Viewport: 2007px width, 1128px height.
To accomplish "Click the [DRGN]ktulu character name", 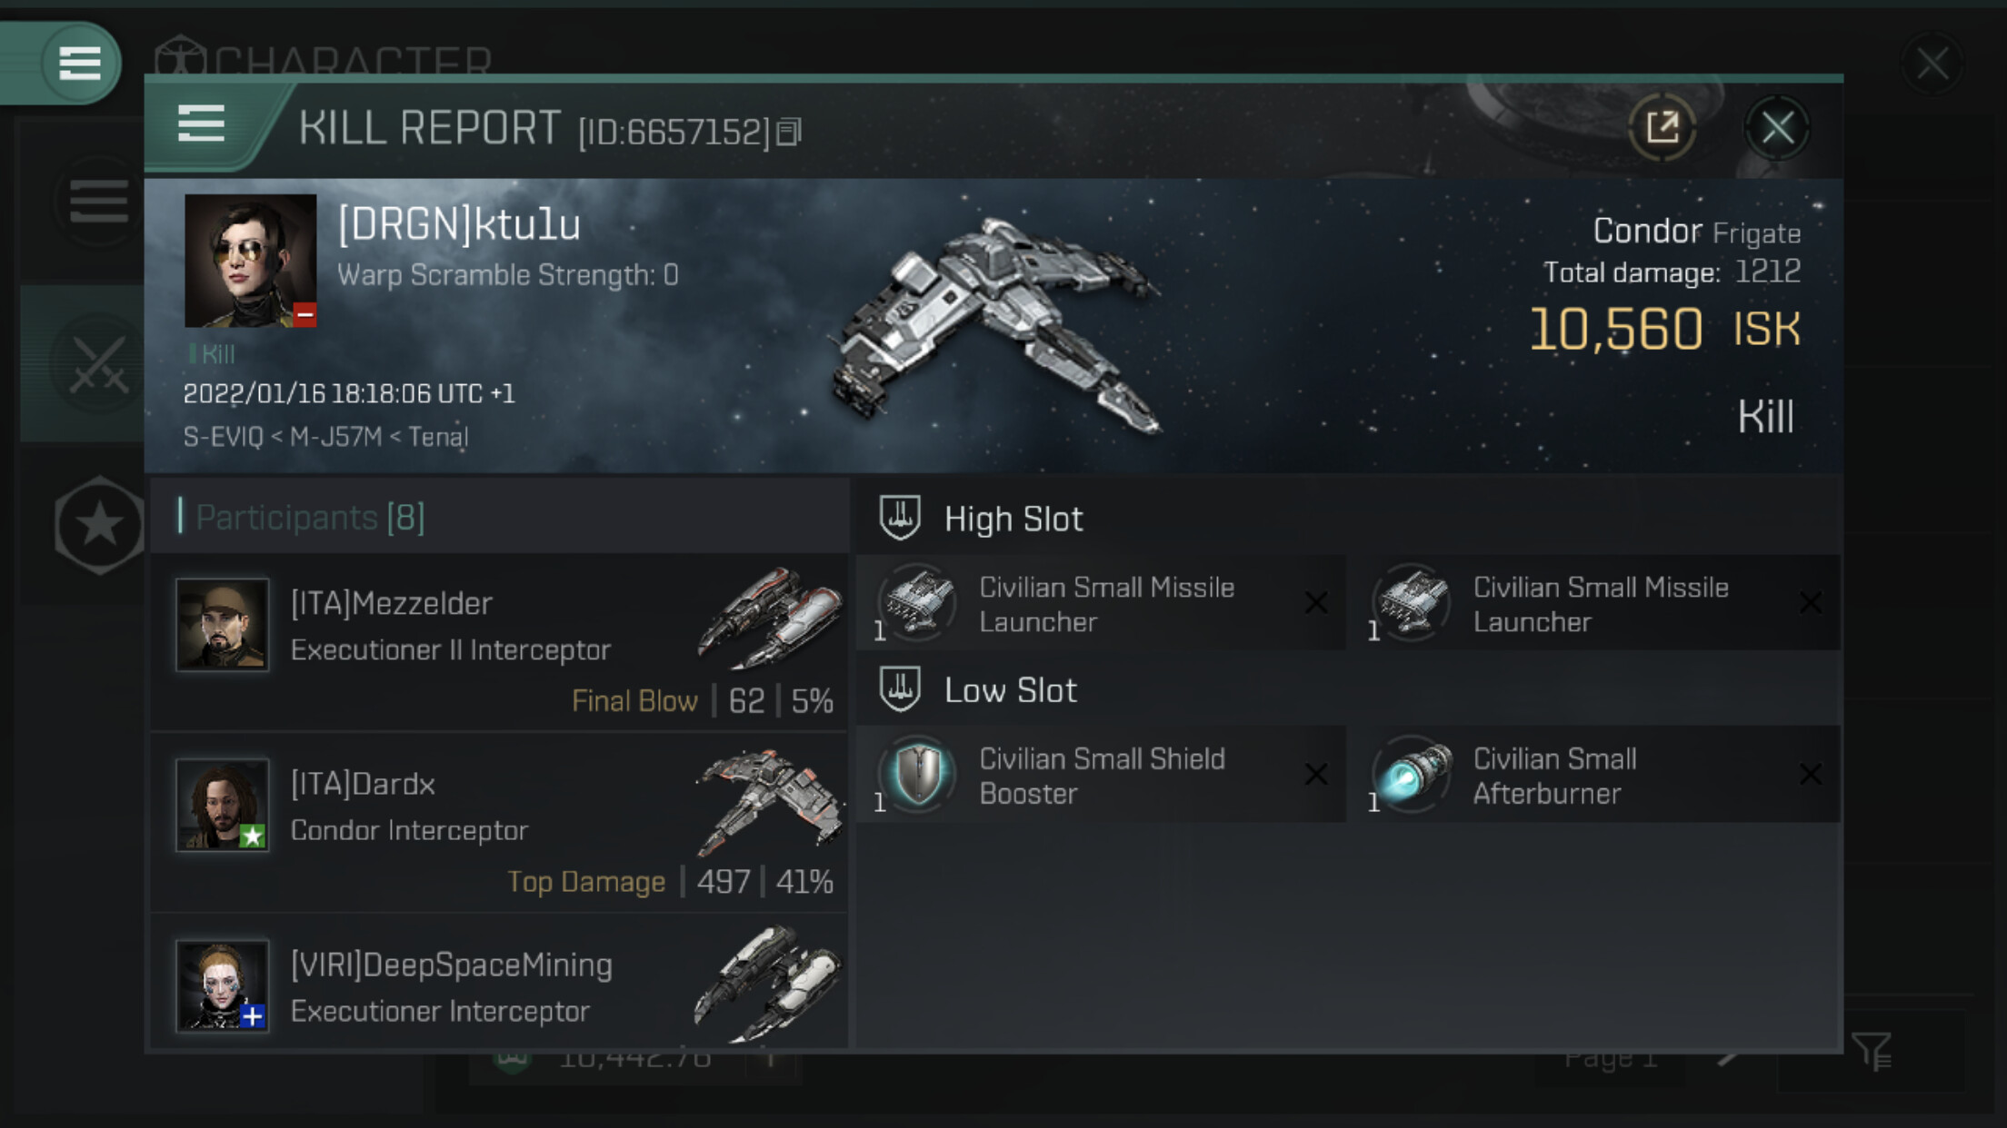I will pyautogui.click(x=459, y=223).
